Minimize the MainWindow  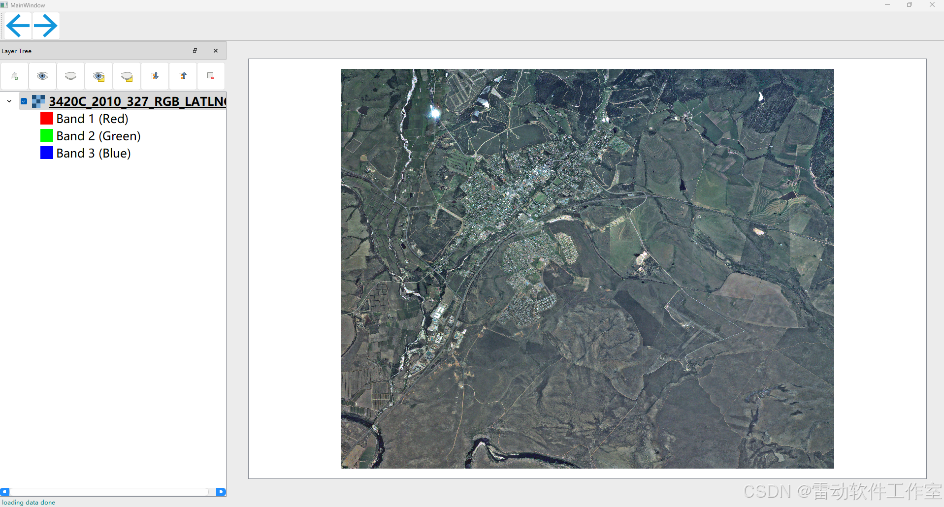(887, 5)
